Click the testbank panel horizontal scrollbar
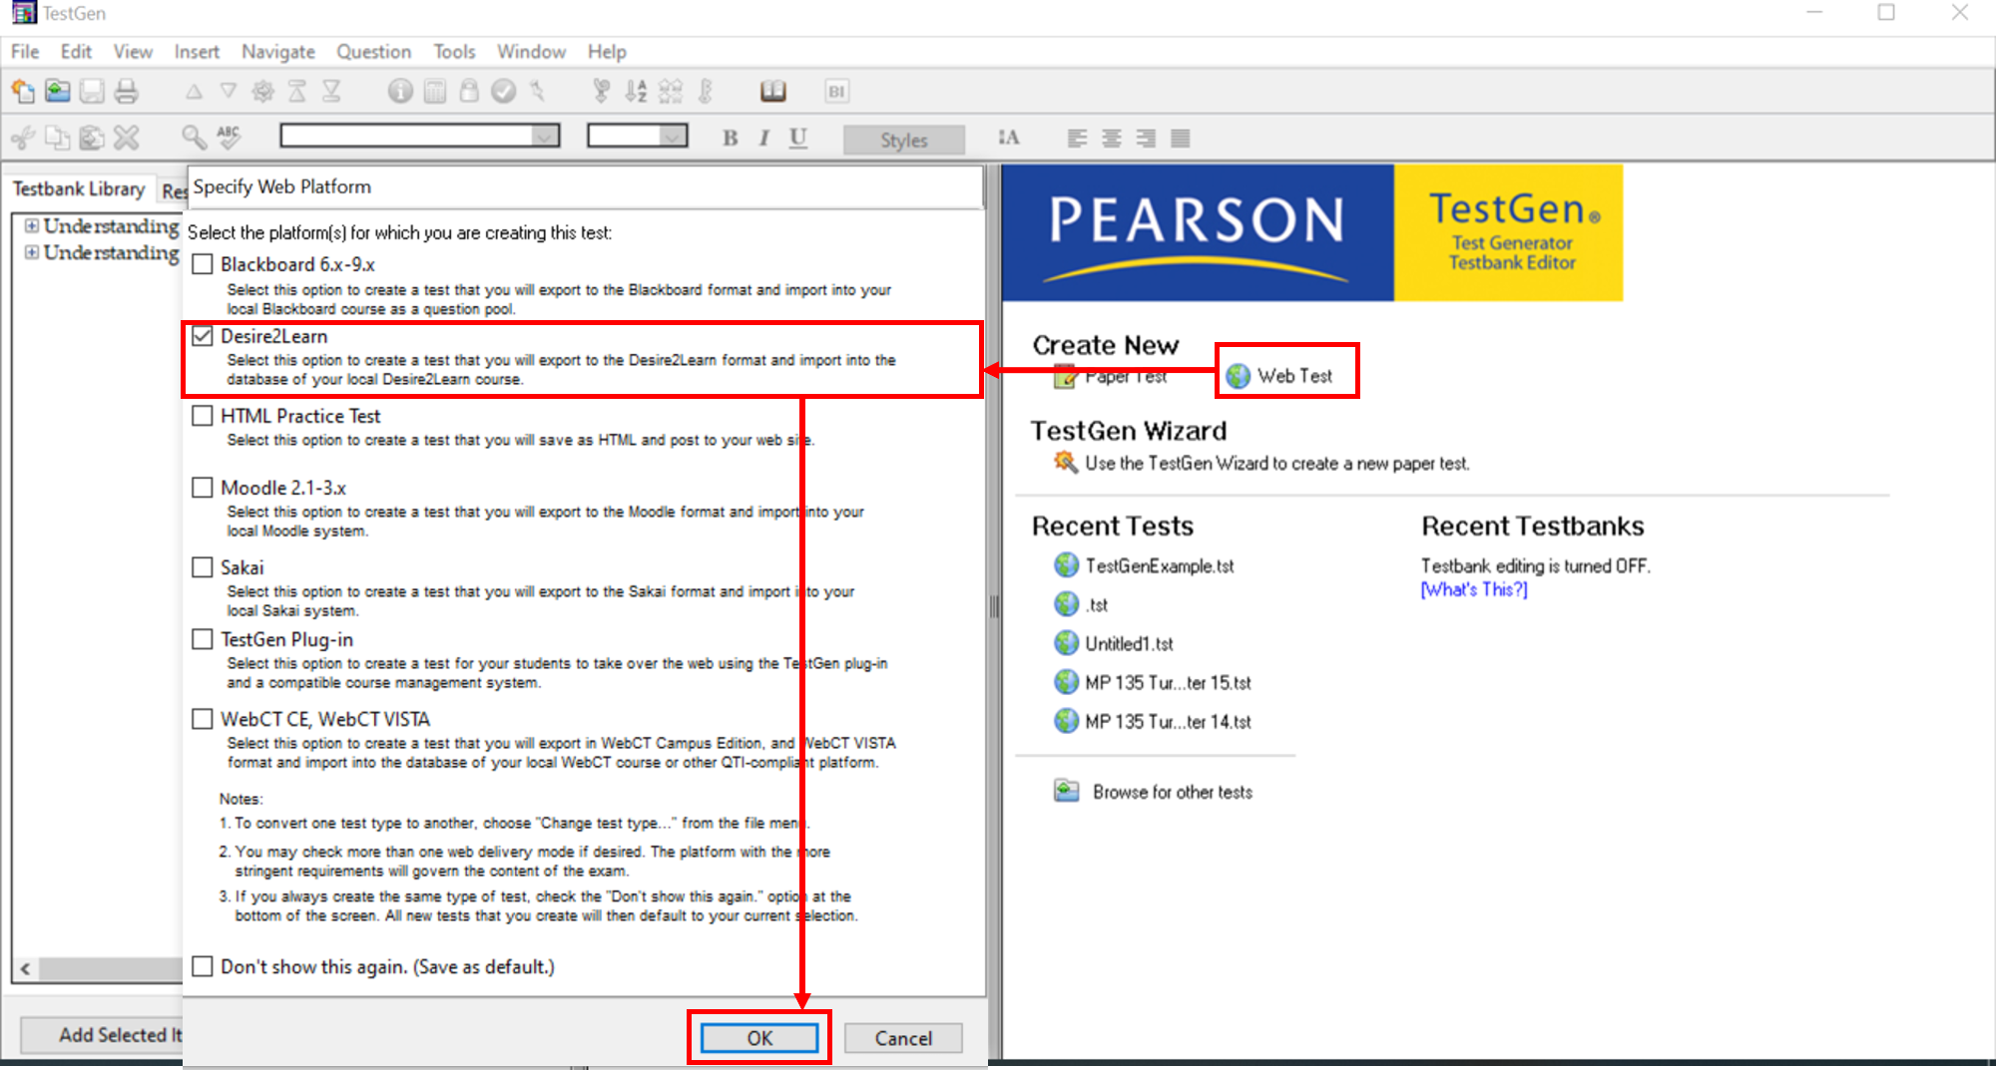This screenshot has height=1070, width=1996. (100, 968)
